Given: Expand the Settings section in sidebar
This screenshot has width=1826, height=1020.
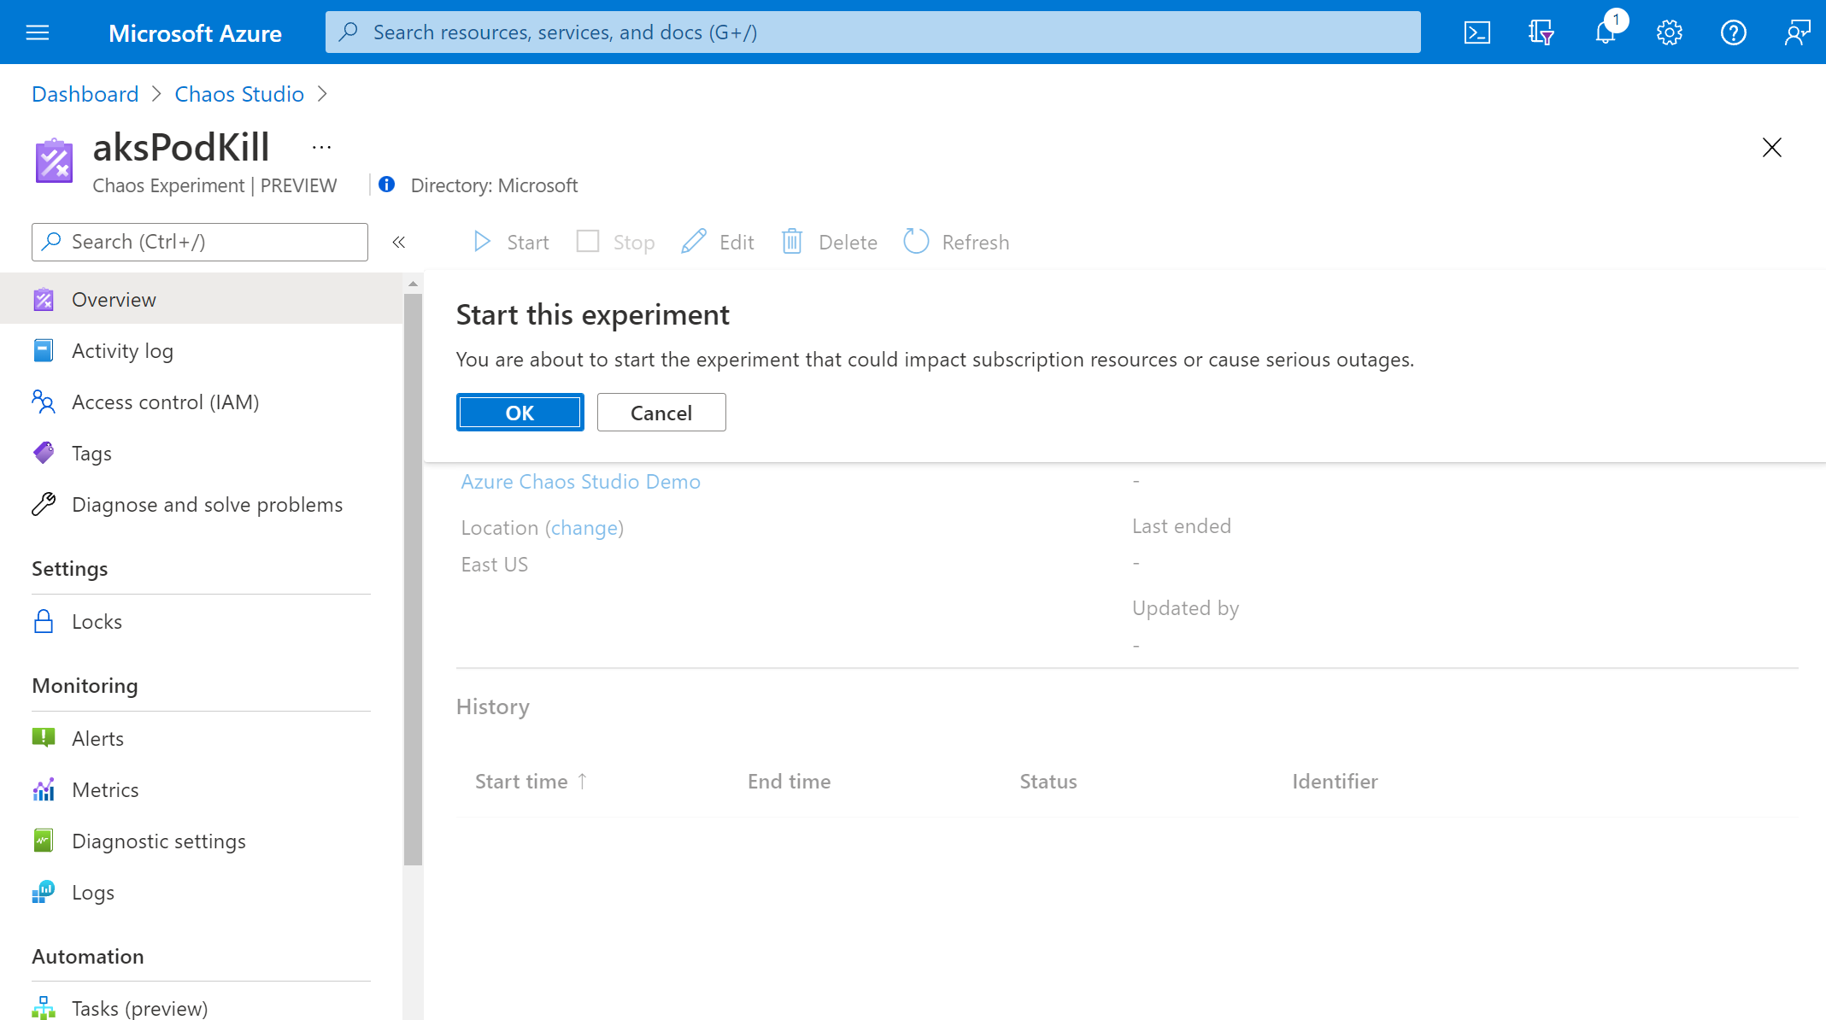Looking at the screenshot, I should click(x=70, y=566).
